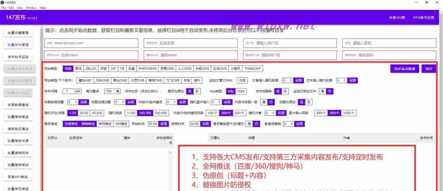This screenshot has width=443, height=191.
Task: Open the Edit menu
Action: pos(11,8)
